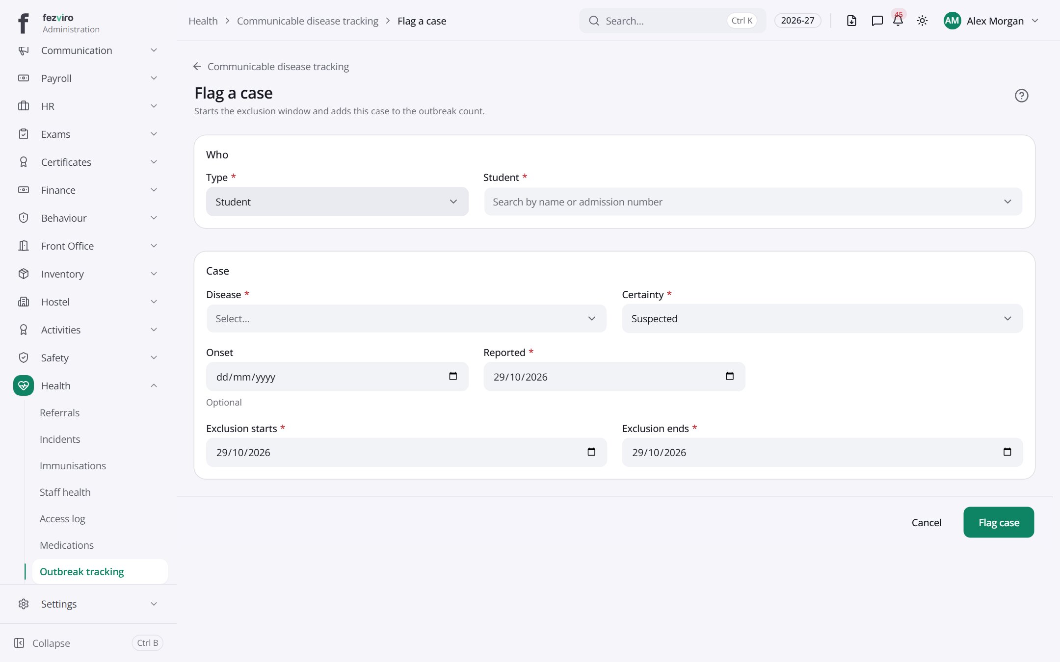Screen dimensions: 1060x662
Task: Select Outbreak tracking in the sidebar
Action: tap(100, 571)
